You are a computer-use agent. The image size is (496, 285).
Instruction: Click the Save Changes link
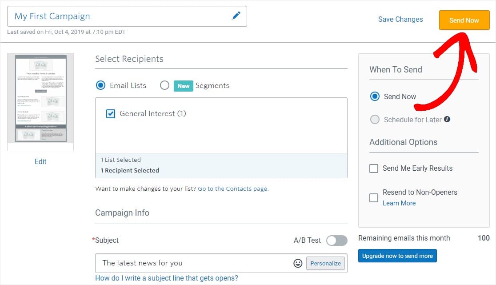tap(400, 19)
